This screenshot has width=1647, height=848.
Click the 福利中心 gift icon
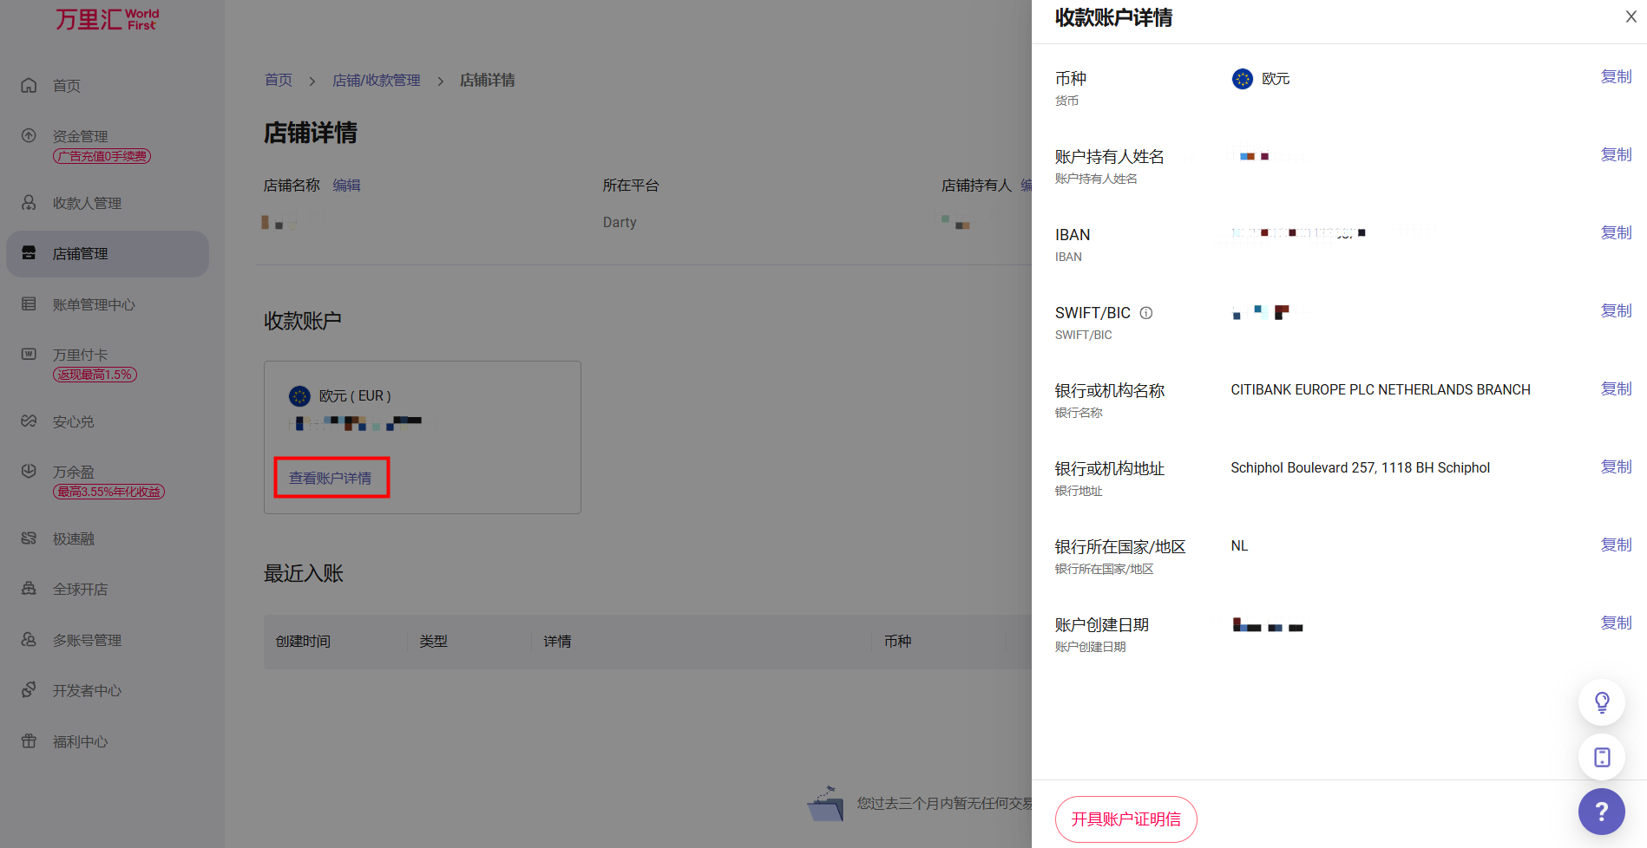coord(29,741)
